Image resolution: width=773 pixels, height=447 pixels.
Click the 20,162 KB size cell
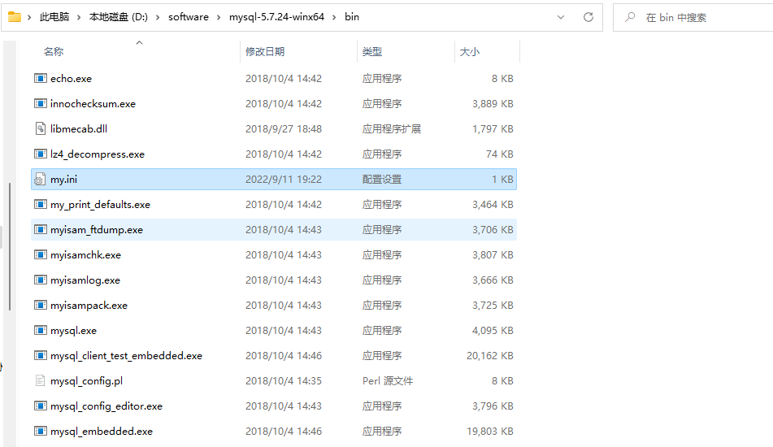[x=490, y=355]
